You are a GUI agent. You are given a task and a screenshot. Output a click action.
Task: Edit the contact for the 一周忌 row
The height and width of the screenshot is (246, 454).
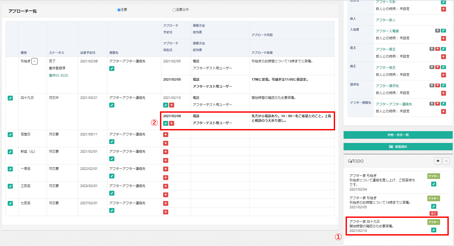(112, 176)
